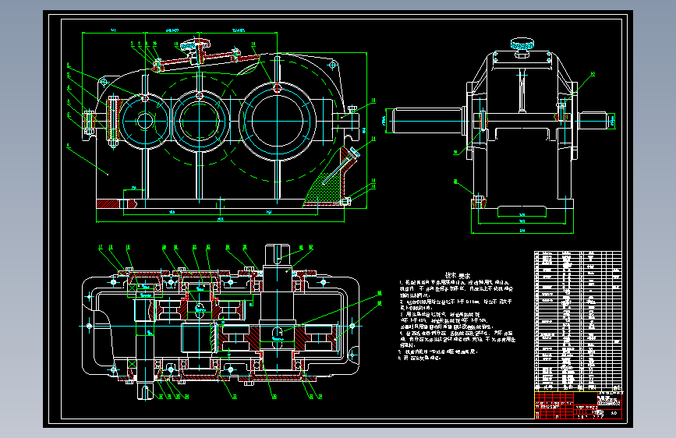Click the oil dipstick in front view
This screenshot has width=676, height=438.
[x=342, y=166]
